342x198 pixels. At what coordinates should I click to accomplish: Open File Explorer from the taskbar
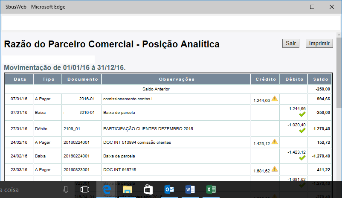pos(128,189)
